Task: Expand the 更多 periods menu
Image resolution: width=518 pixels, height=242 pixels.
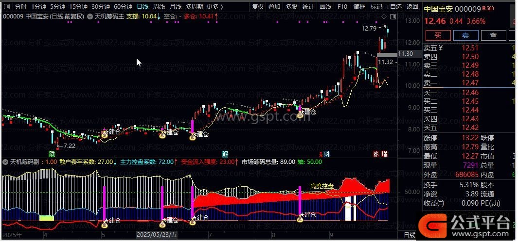Action: [x=214, y=7]
